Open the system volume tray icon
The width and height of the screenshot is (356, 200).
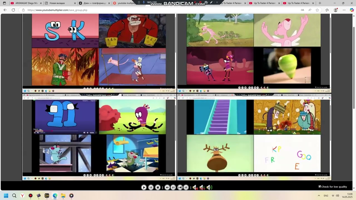pos(338,196)
